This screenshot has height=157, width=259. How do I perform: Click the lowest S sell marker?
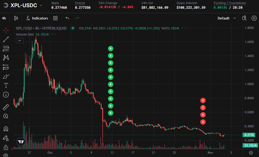coord(203,122)
